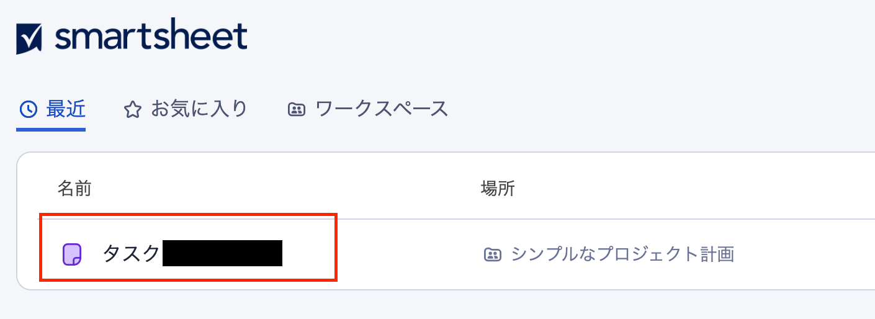The image size is (875, 319).
Task: Click the smartsheet wordmark text
Action: (x=151, y=37)
